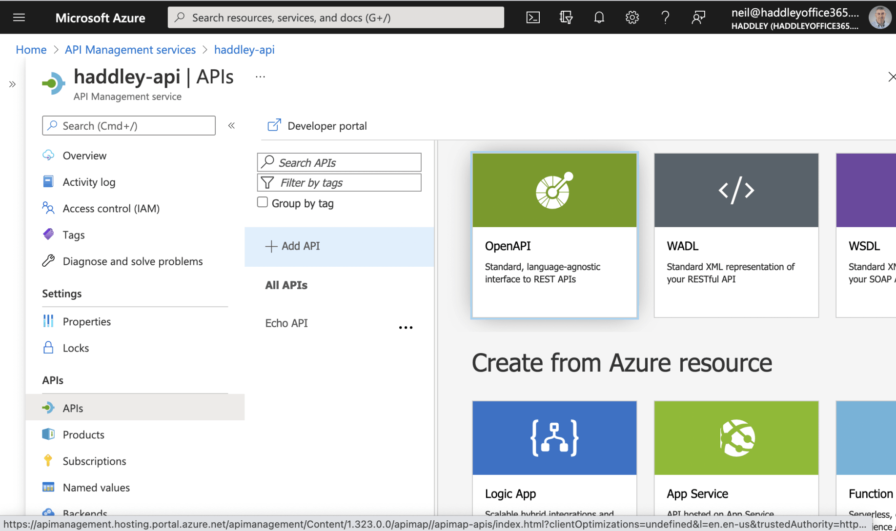Open the Directories and subscriptions filter
Viewport: 896px width, 531px height.
[566, 18]
